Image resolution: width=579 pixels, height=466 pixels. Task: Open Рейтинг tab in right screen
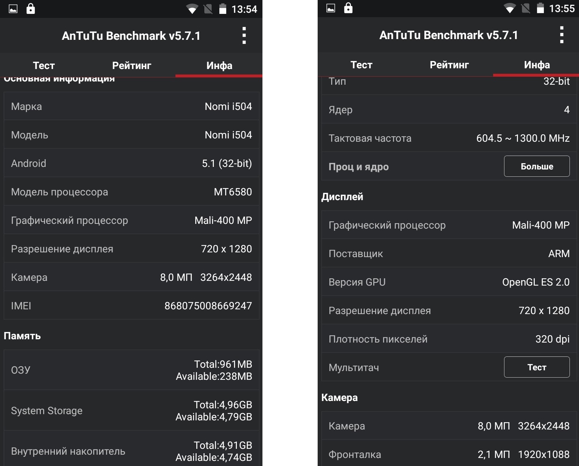(x=449, y=65)
